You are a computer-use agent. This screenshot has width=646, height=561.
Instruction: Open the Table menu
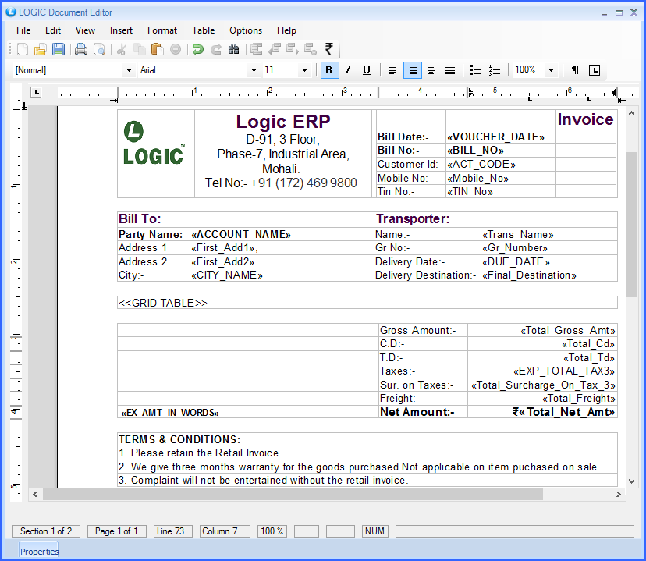click(x=203, y=30)
